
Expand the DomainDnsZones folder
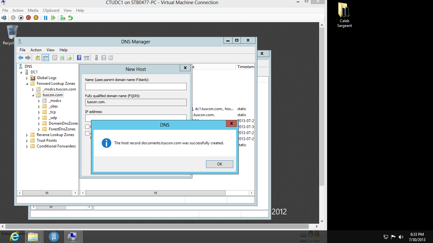(39, 123)
